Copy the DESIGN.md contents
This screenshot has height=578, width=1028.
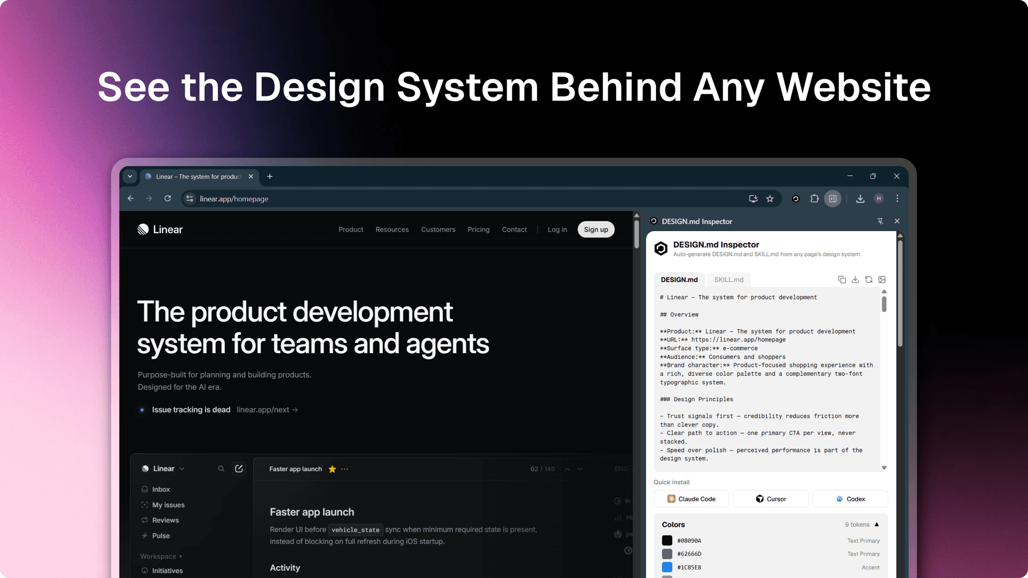coord(842,279)
